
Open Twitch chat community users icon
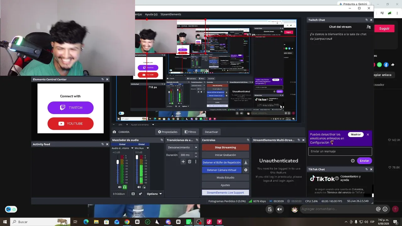tap(369, 27)
